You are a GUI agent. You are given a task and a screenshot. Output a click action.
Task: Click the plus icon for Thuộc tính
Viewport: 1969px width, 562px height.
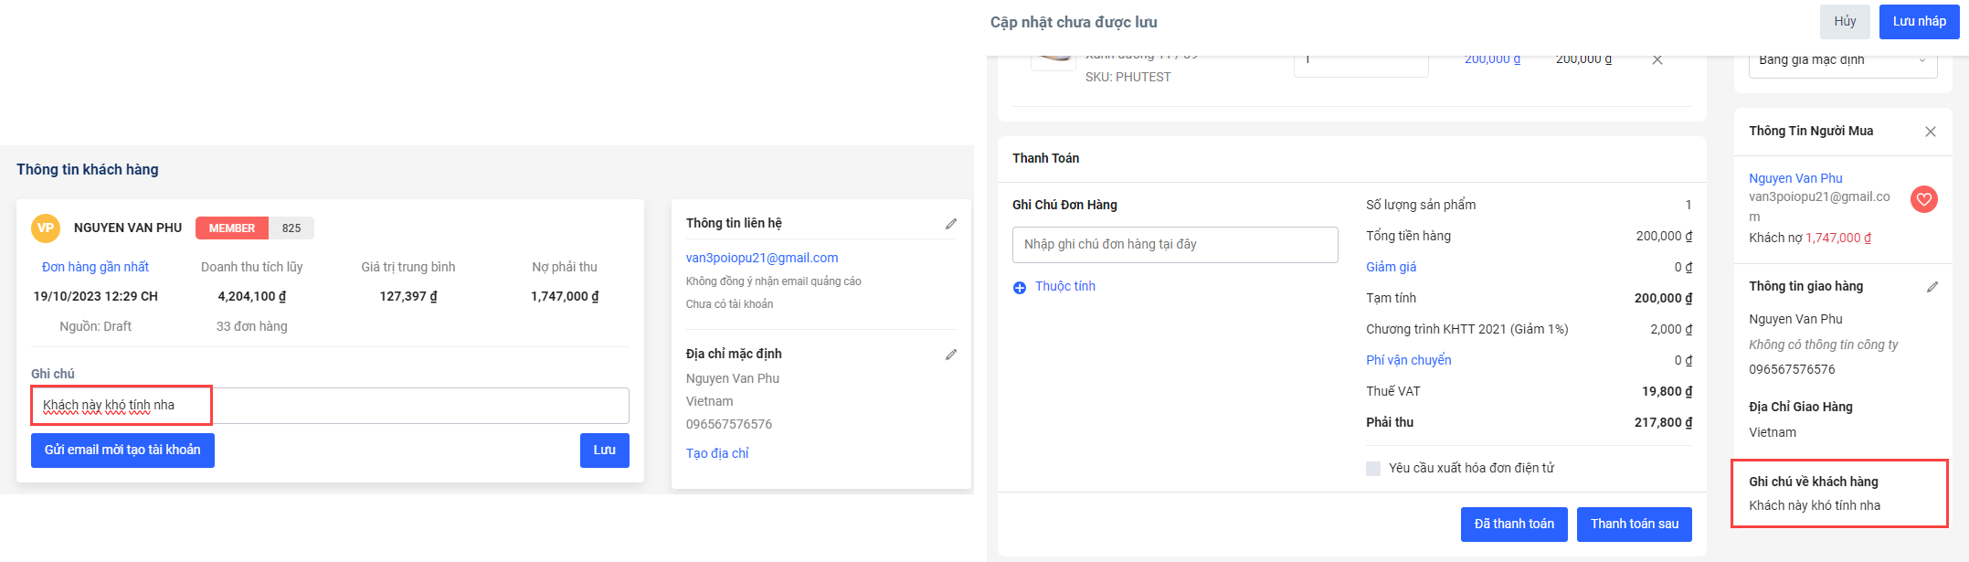point(1020,288)
